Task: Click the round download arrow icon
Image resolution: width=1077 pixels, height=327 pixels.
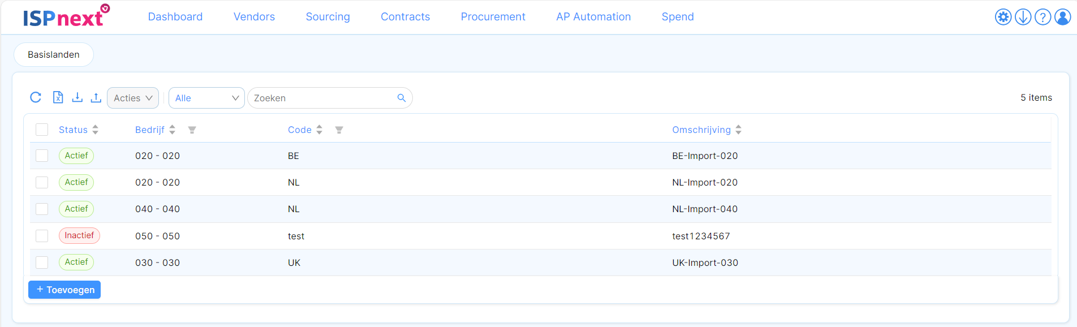Action: coord(1023,17)
